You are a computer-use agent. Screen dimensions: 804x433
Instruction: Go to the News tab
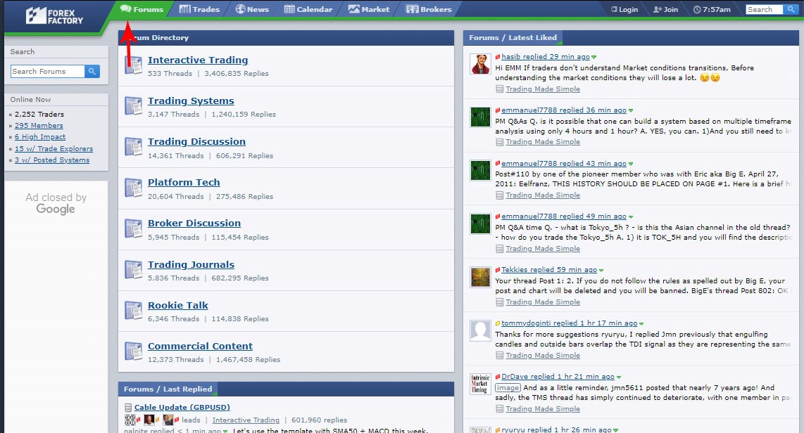[252, 9]
